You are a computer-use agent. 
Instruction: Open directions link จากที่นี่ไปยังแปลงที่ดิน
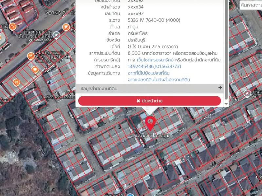[x=148, y=73]
